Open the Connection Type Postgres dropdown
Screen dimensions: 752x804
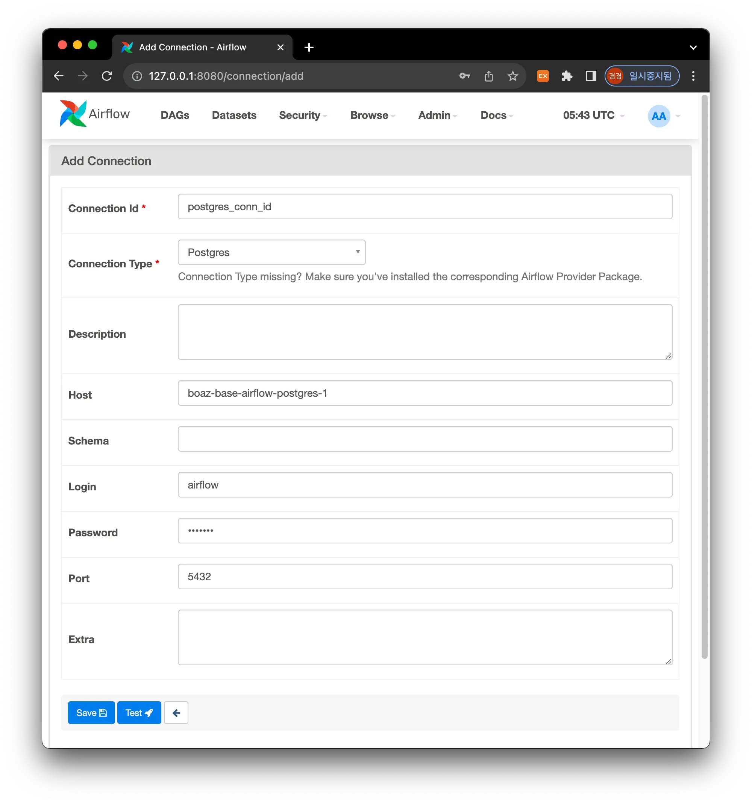(x=271, y=252)
